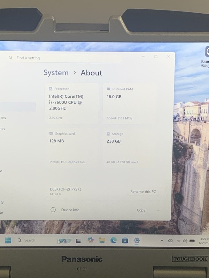Close the Settings window
The height and width of the screenshot is (278, 209).
click(x=169, y=57)
